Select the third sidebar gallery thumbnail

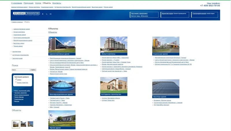click(x=31, y=124)
